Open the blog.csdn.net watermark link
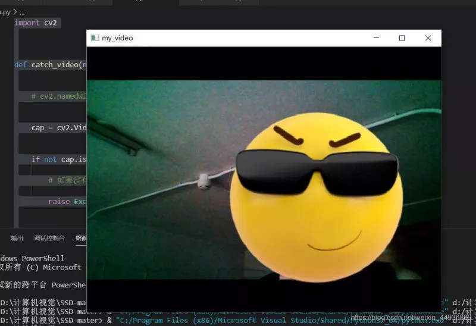The height and width of the screenshot is (326, 476). click(x=411, y=318)
